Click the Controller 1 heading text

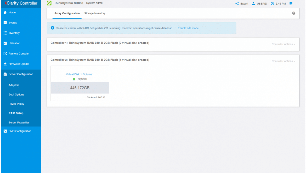[100, 43]
